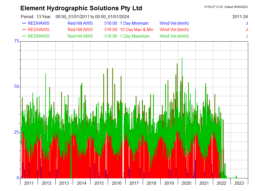Click the 2011-24 range label
The width and height of the screenshot is (255, 191).
coord(240,17)
